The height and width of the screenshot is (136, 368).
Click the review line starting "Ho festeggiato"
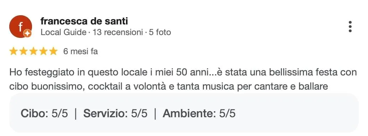(183, 73)
